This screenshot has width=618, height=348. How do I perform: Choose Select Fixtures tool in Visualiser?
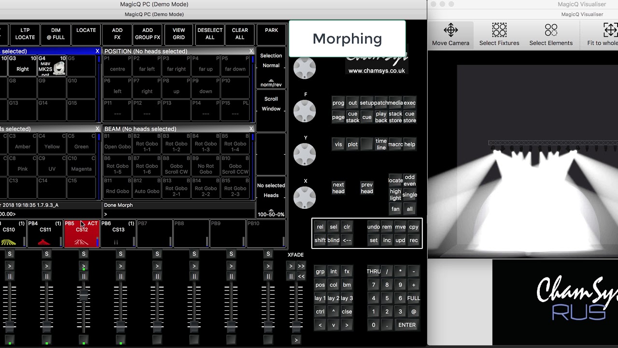coord(499,35)
